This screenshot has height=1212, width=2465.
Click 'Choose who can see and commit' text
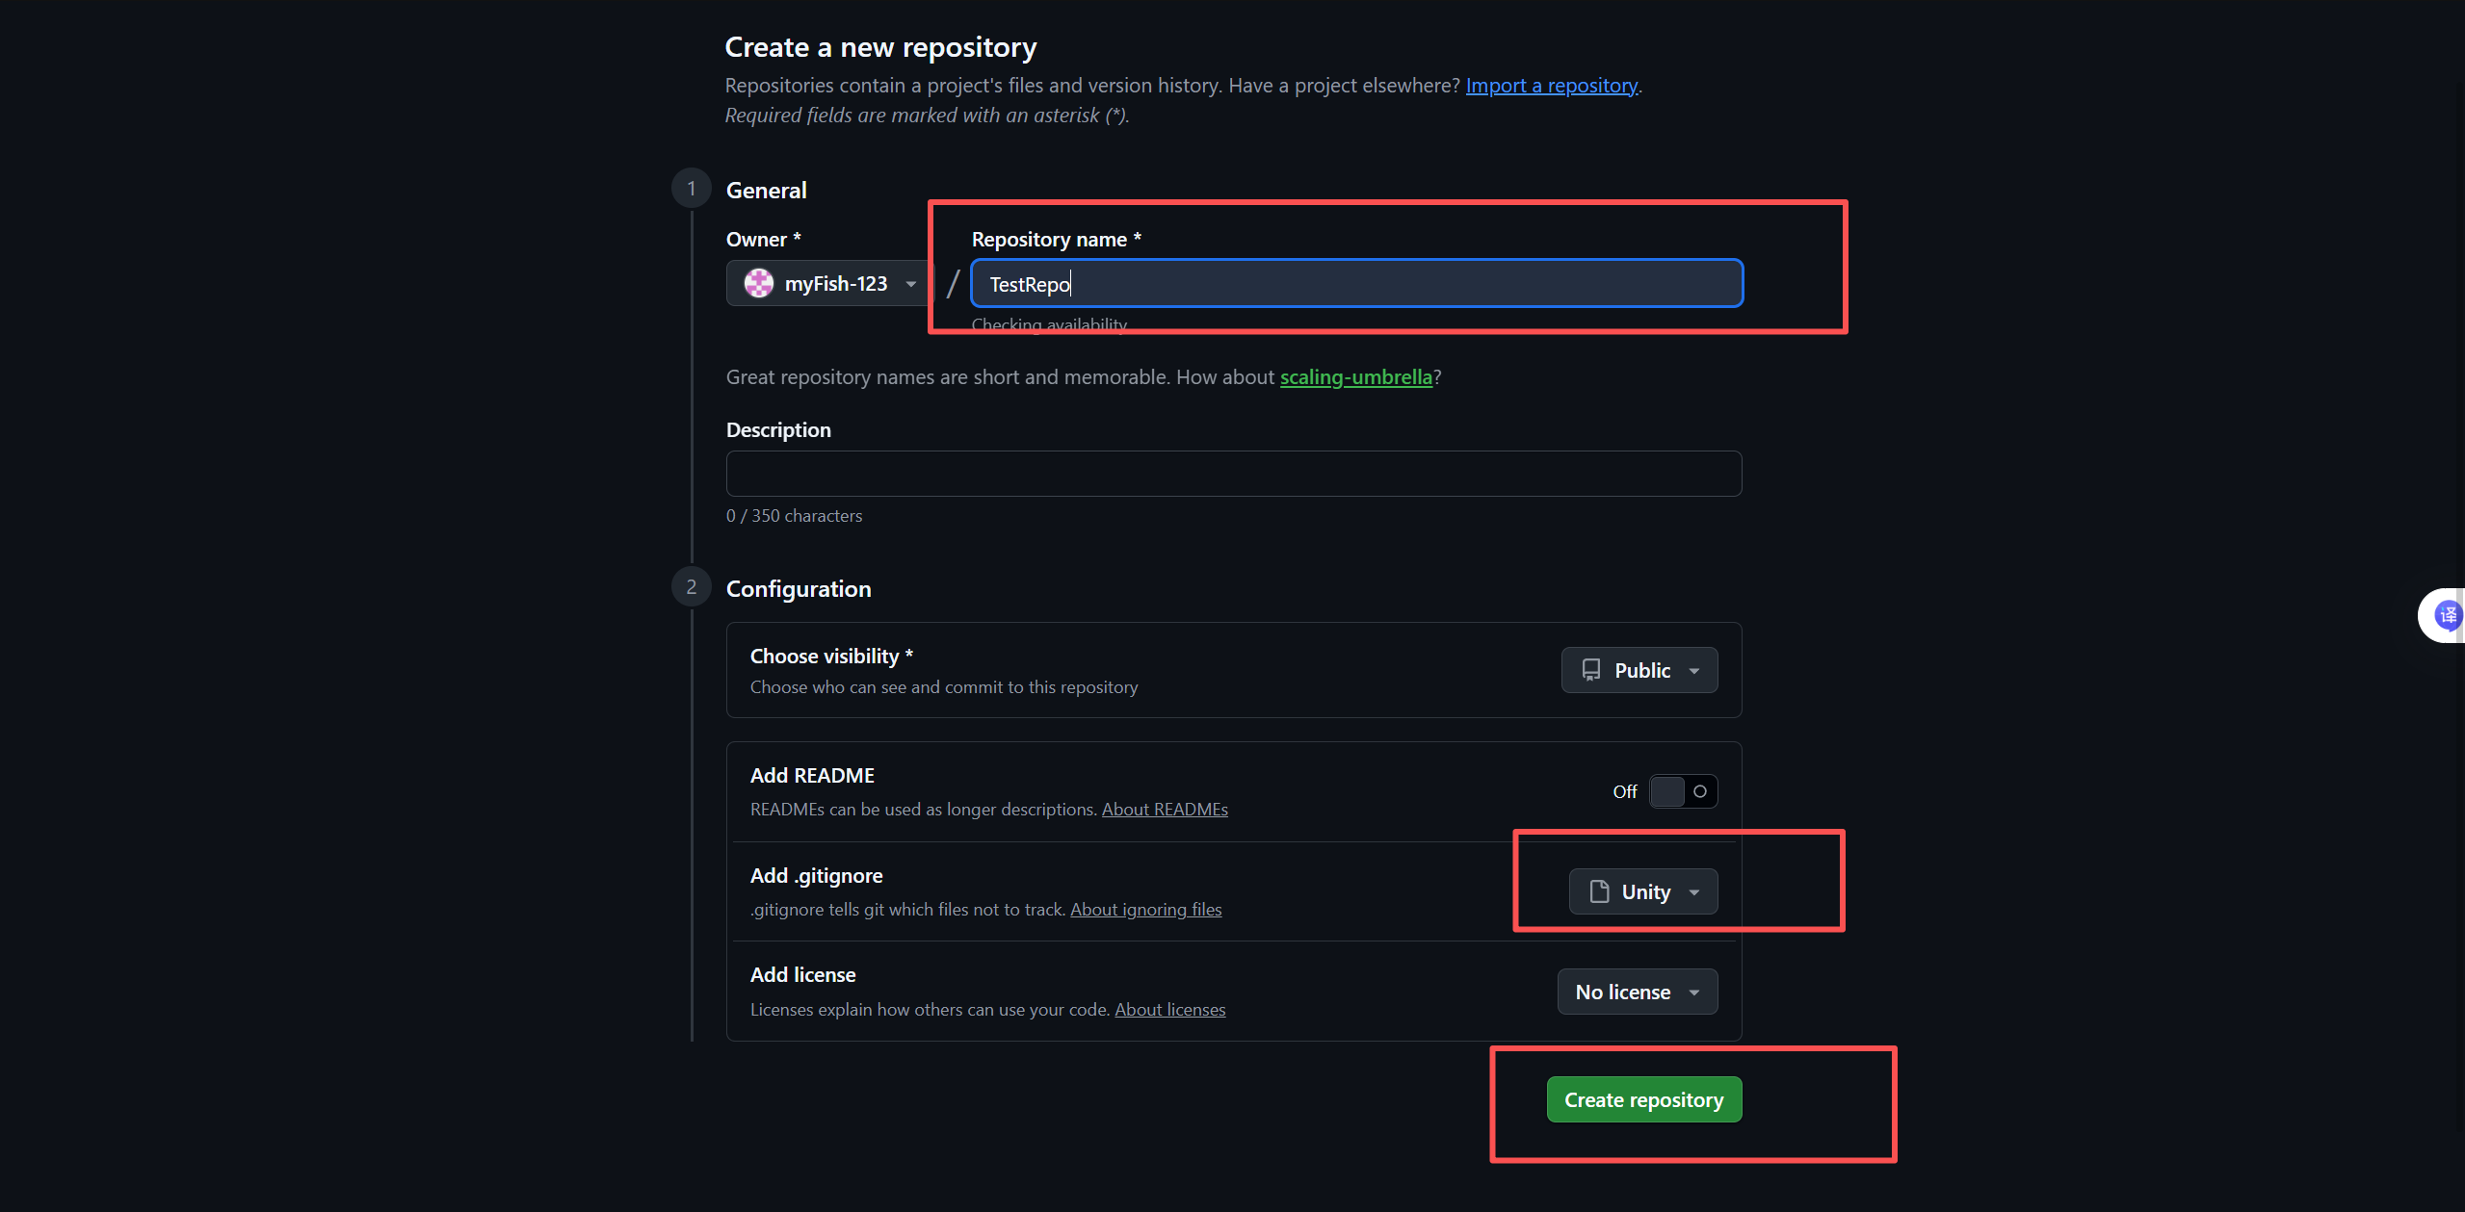[x=944, y=687]
